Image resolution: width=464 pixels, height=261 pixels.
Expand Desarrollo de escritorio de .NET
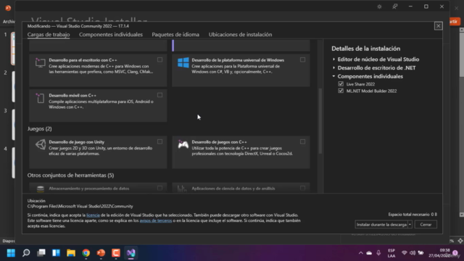coord(333,67)
